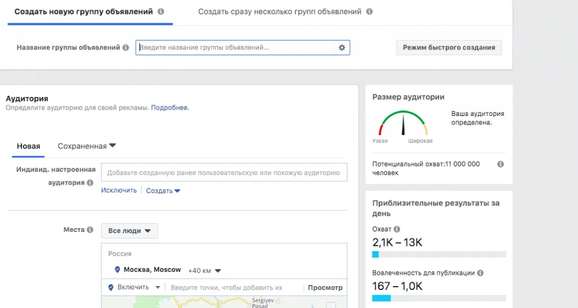
Task: Click info icon beside 'Создать сразу несколько групп'
Action: click(x=369, y=11)
